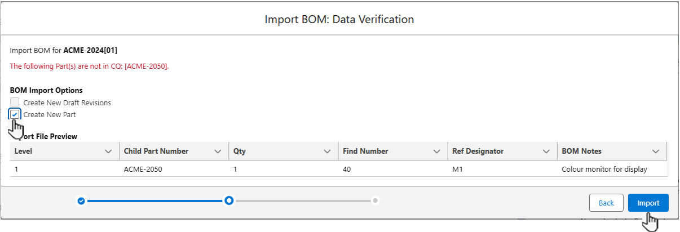The image size is (680, 232).
Task: Open the Qty column chevron menu
Action: pos(327,151)
